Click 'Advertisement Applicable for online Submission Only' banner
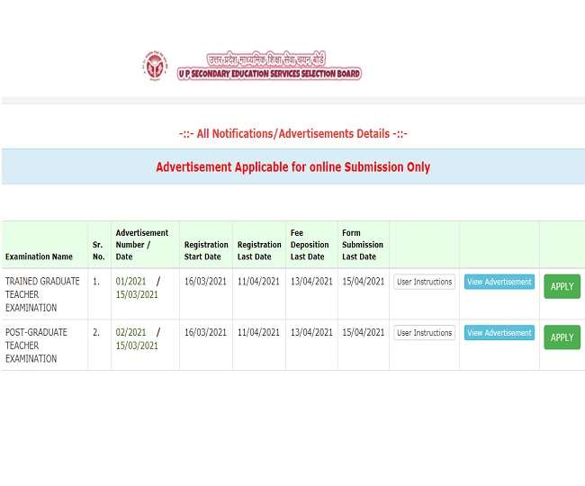Viewport: 585px width, 486px height. pyautogui.click(x=293, y=166)
